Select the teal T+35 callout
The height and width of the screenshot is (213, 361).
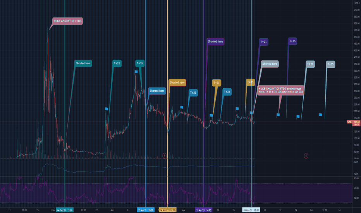point(140,64)
